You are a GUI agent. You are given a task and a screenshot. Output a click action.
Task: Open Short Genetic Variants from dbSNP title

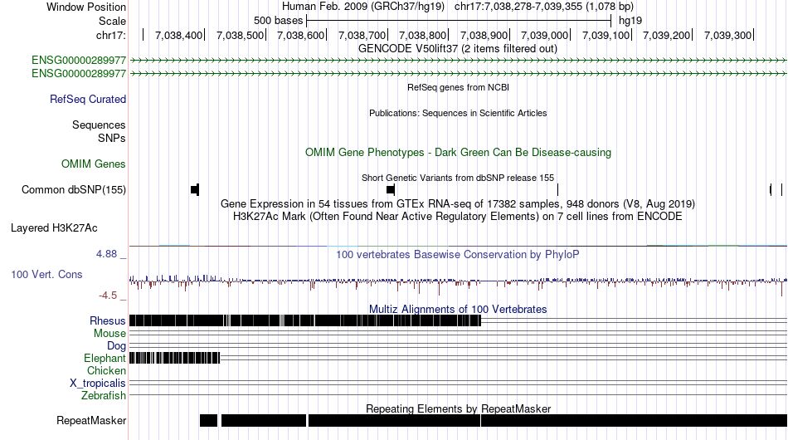(x=458, y=178)
